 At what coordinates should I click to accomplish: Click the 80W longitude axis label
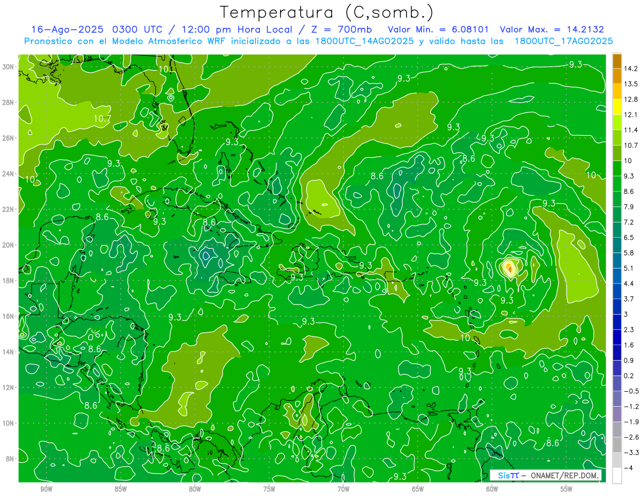click(195, 488)
